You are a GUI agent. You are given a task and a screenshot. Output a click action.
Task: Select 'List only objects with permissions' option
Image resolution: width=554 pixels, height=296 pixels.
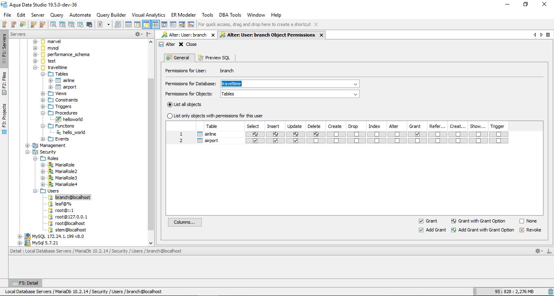pyautogui.click(x=170, y=116)
